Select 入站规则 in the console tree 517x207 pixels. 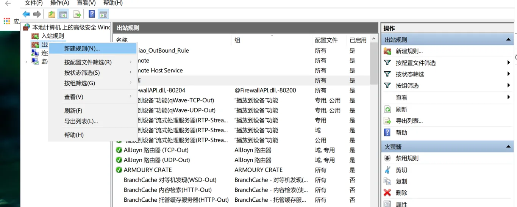pyautogui.click(x=52, y=36)
